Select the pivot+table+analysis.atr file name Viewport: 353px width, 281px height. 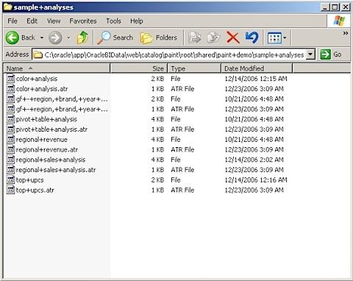(51, 129)
